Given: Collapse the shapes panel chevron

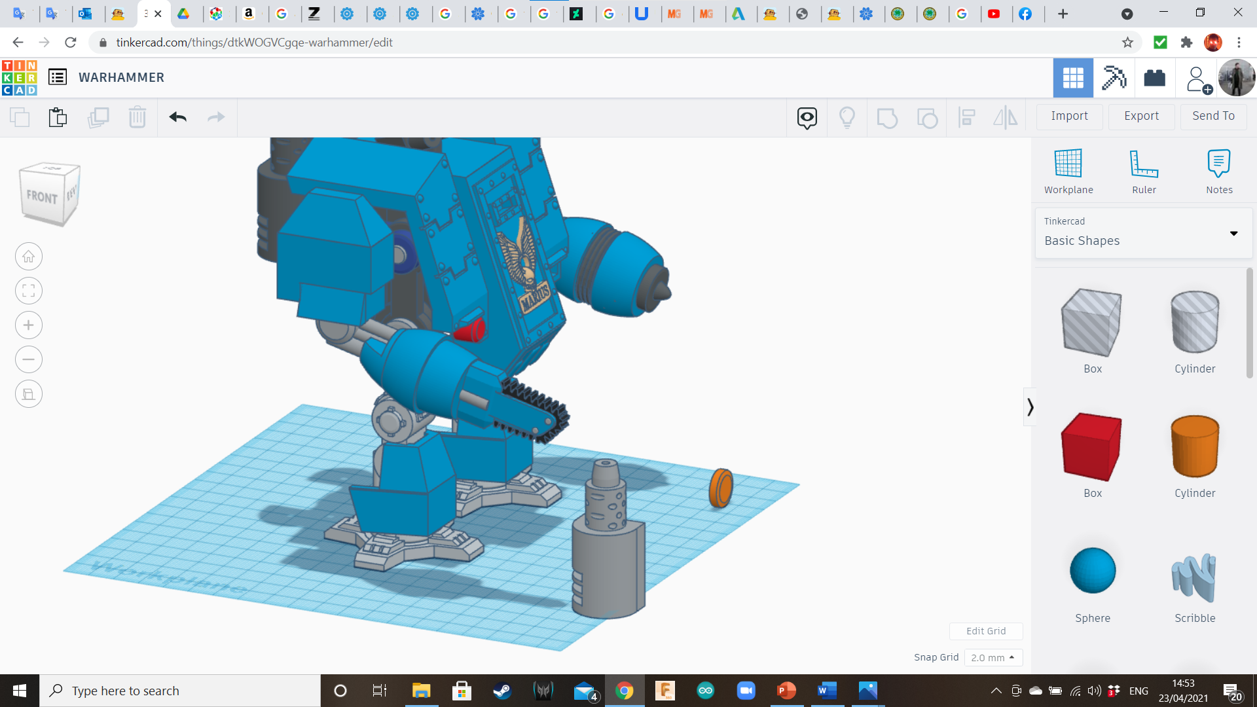Looking at the screenshot, I should pos(1030,407).
